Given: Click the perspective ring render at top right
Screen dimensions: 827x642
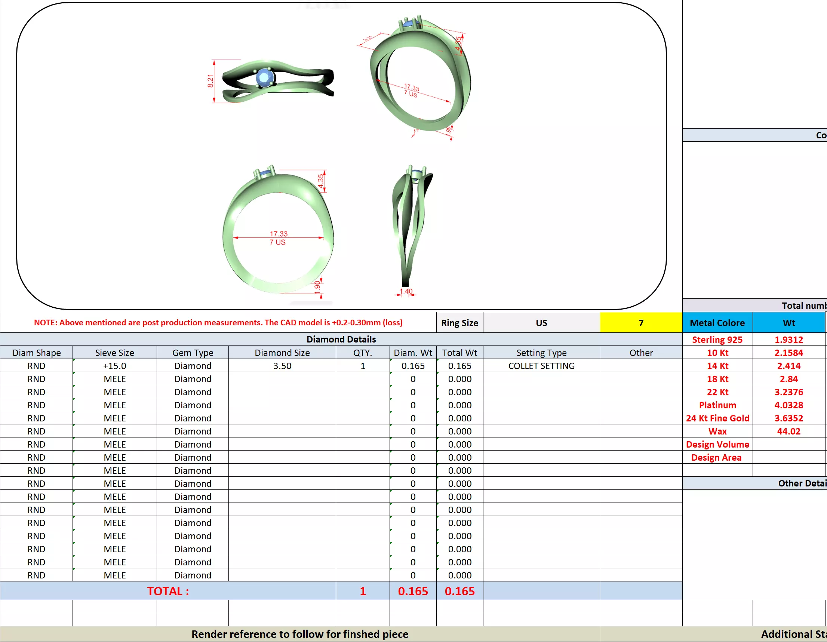Looking at the screenshot, I should pos(420,76).
